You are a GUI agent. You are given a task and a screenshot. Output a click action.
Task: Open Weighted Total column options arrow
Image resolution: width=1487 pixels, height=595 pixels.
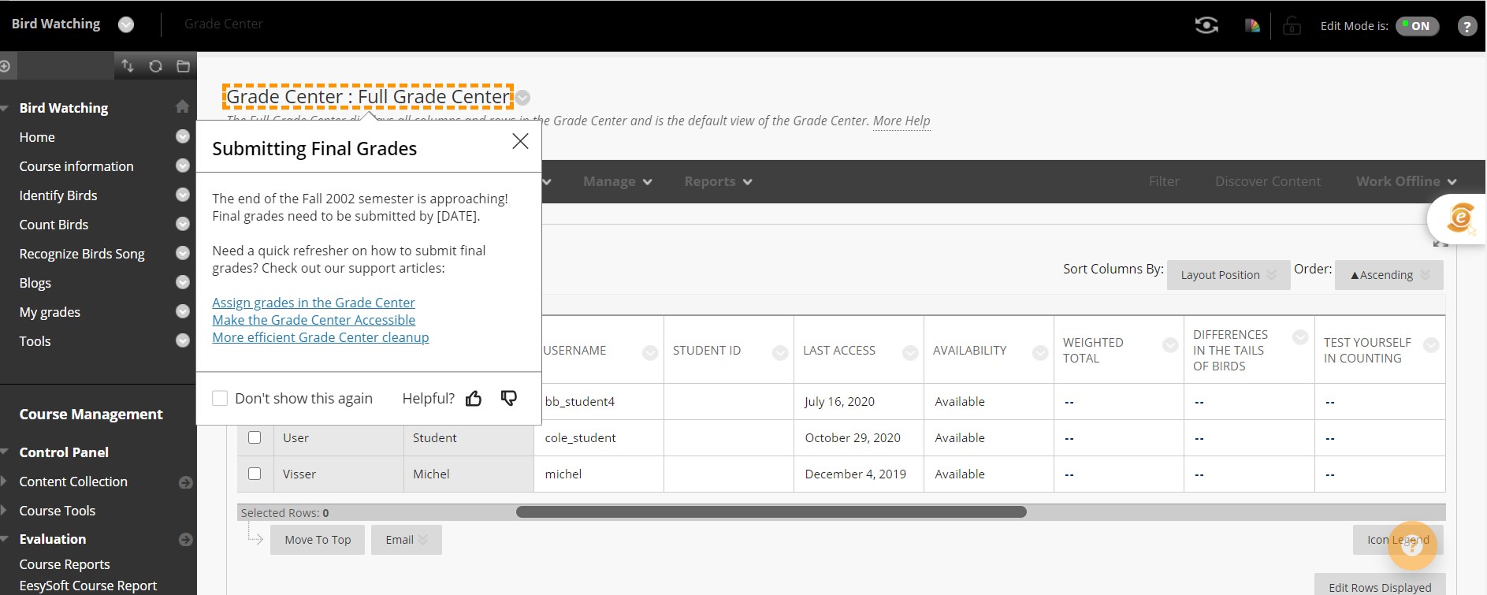[1170, 344]
